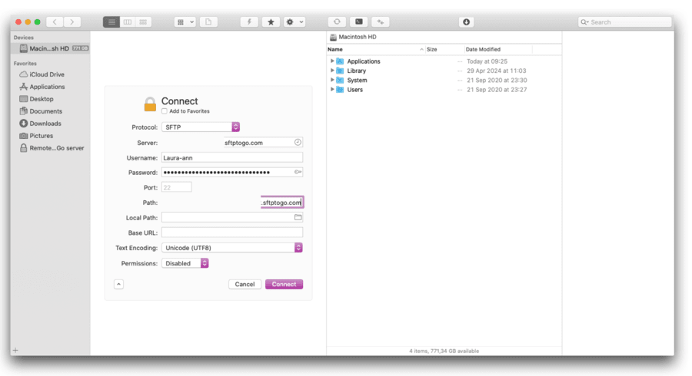Open the Permissions Disabled dropdown
The image size is (692, 376).
click(x=185, y=263)
